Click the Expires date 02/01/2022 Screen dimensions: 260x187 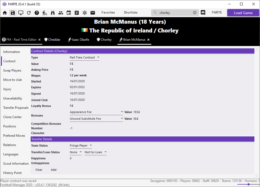click(x=77, y=87)
